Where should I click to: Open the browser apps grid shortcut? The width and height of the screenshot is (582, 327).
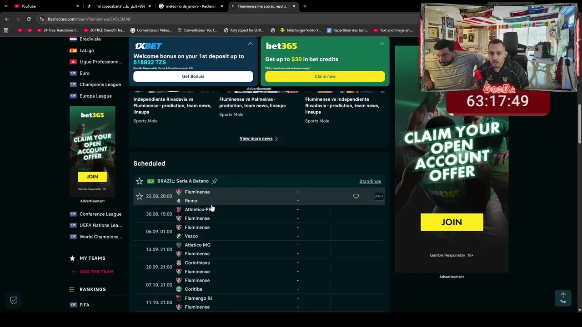pyautogui.click(x=6, y=30)
